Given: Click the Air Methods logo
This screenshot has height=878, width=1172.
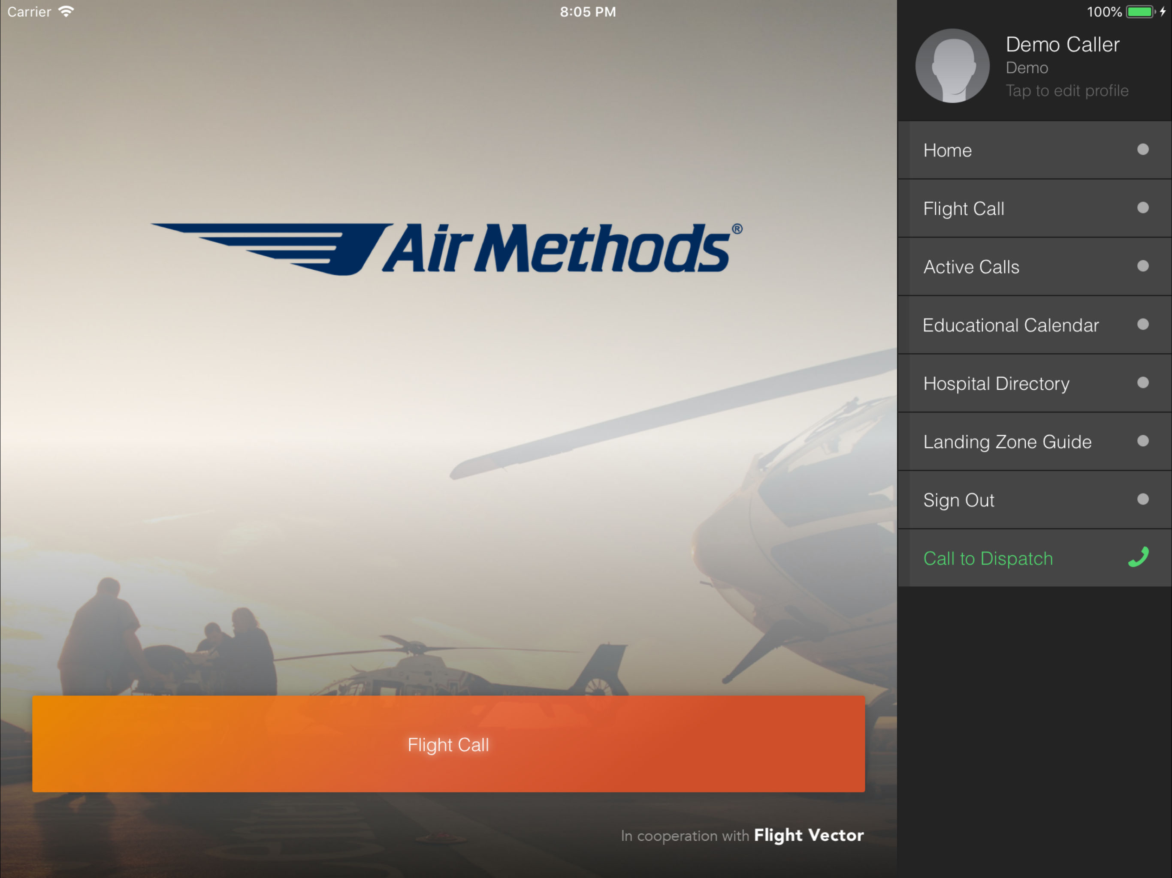Looking at the screenshot, I should coord(447,249).
